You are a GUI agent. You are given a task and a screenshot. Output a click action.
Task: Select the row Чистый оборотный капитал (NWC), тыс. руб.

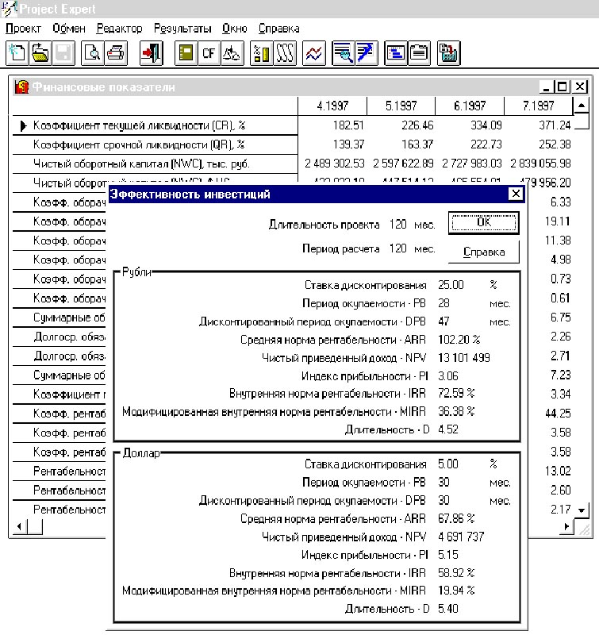pos(141,164)
